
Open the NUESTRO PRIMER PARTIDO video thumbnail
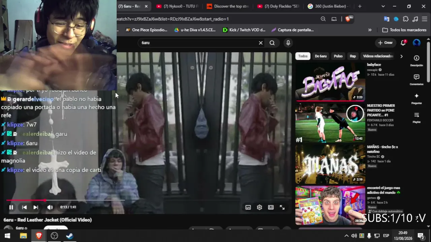tap(330, 123)
